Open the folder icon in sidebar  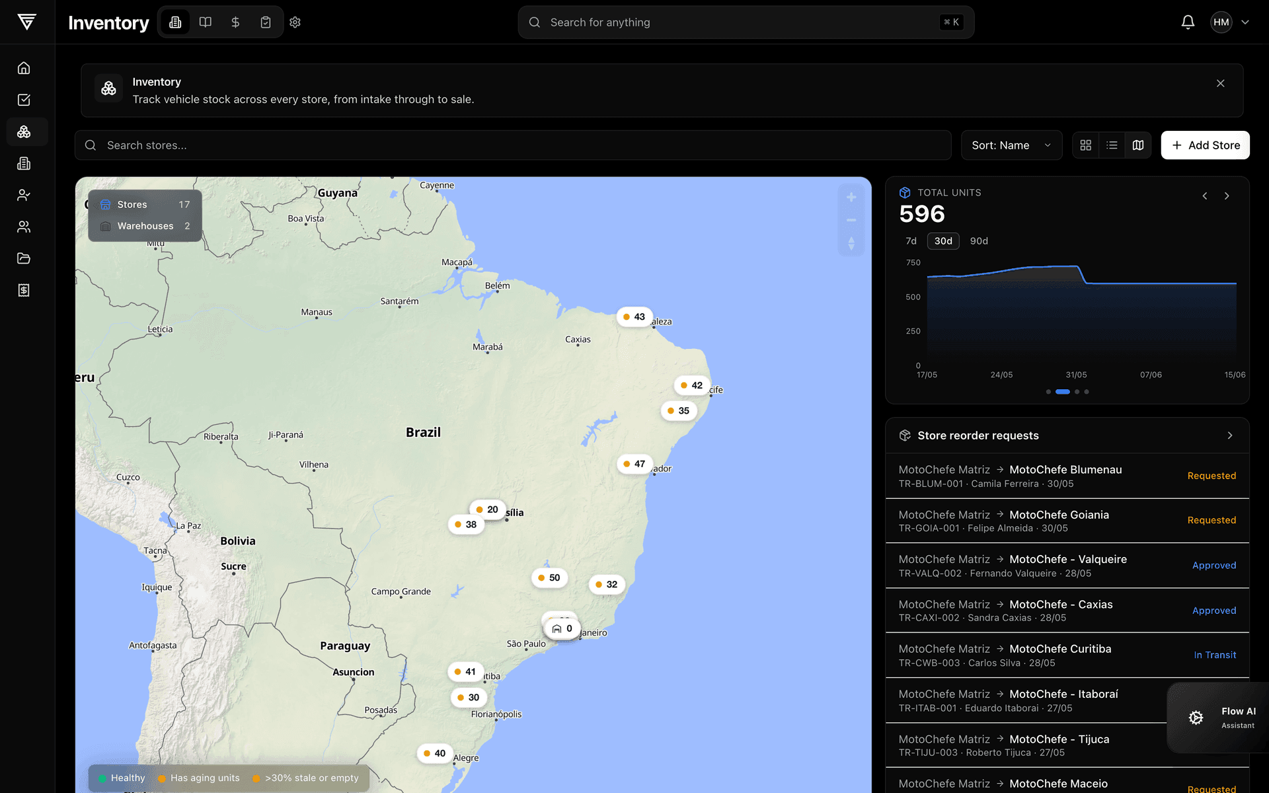tap(24, 258)
